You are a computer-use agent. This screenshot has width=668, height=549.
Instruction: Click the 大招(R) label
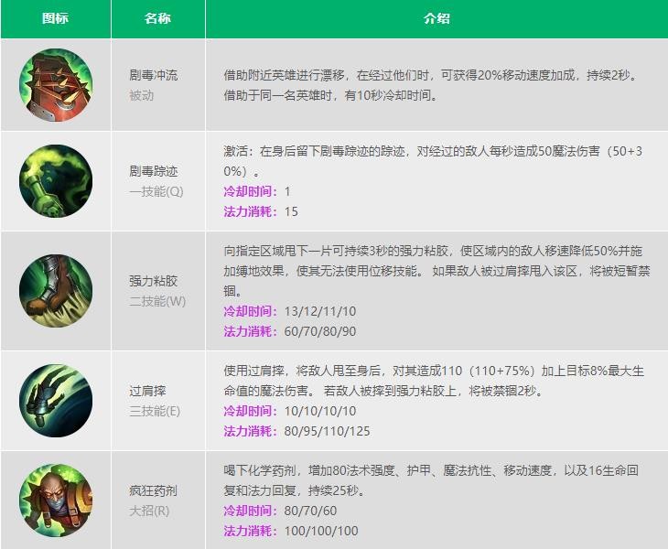149,511
